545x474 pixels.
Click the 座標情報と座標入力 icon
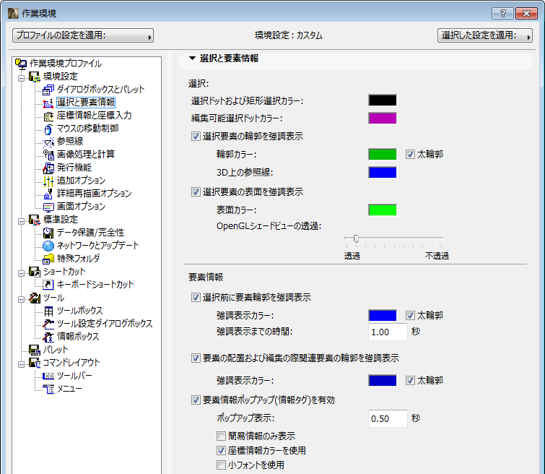tap(48, 116)
